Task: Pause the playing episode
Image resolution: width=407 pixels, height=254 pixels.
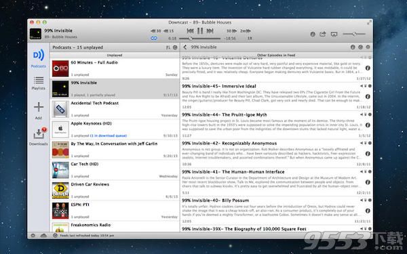Action: (x=200, y=31)
